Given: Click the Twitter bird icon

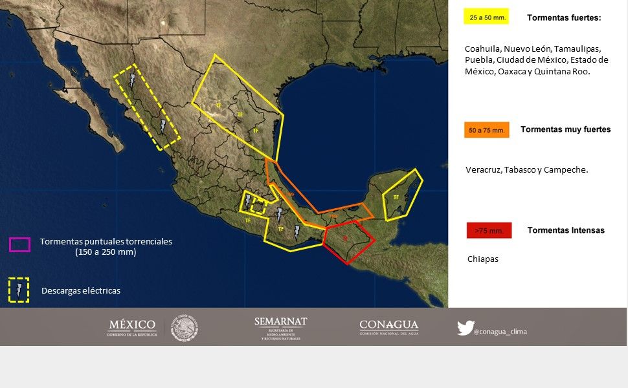Looking at the screenshot, I should 465,328.
